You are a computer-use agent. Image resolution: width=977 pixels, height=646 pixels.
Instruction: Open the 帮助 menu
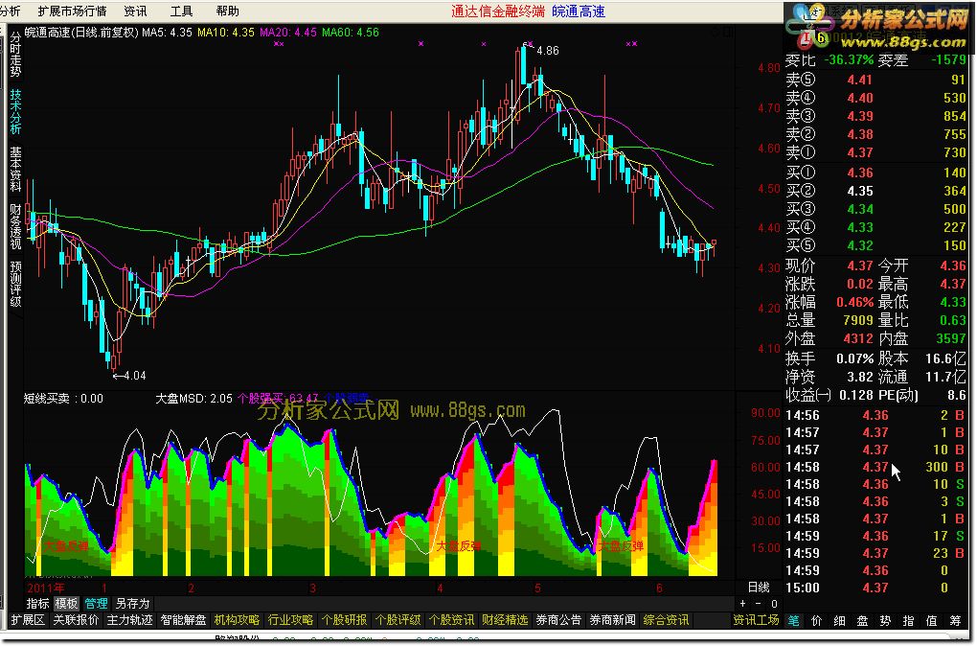(x=227, y=12)
